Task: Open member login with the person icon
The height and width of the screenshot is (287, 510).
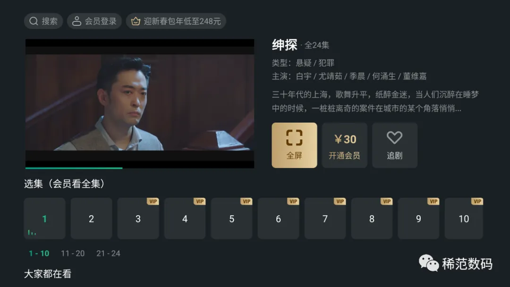Action: [76, 21]
